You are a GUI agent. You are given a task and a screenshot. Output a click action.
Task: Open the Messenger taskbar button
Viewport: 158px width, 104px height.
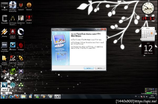(x=37, y=97)
